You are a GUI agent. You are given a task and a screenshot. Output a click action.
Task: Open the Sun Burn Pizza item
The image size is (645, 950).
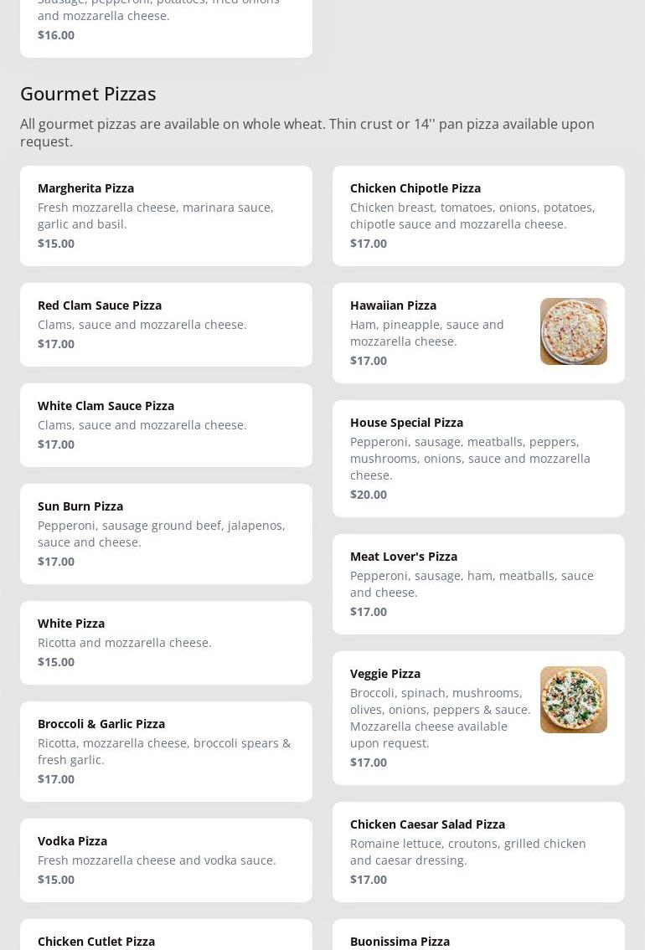[x=166, y=534]
